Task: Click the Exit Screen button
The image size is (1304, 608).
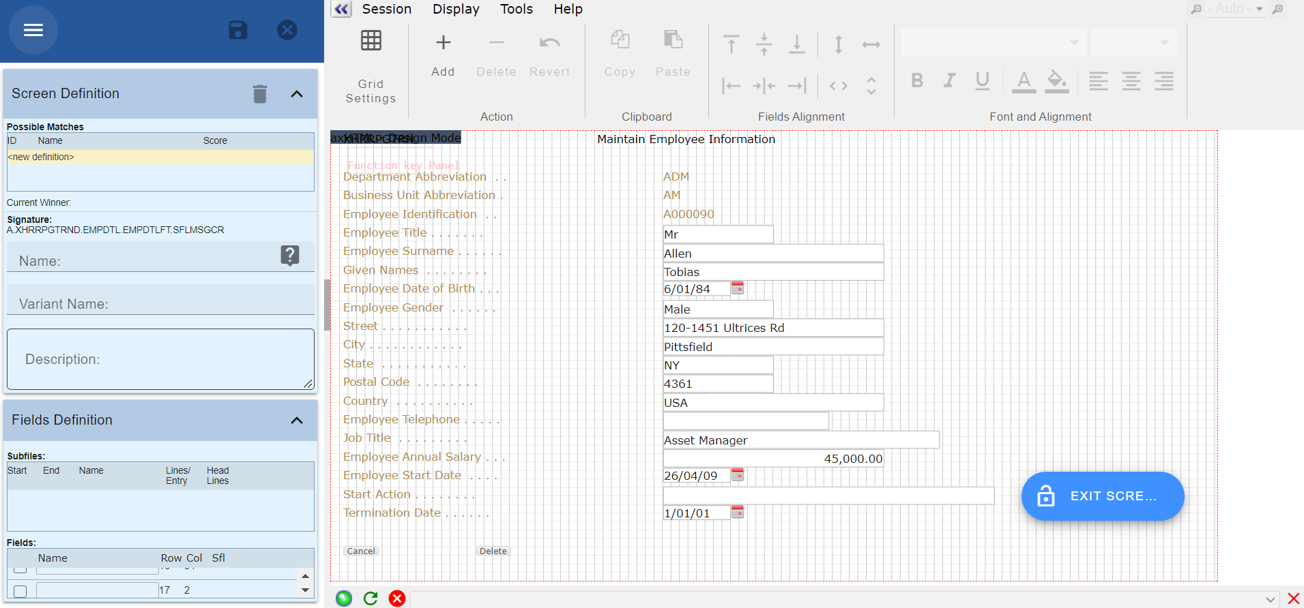Action: point(1102,496)
